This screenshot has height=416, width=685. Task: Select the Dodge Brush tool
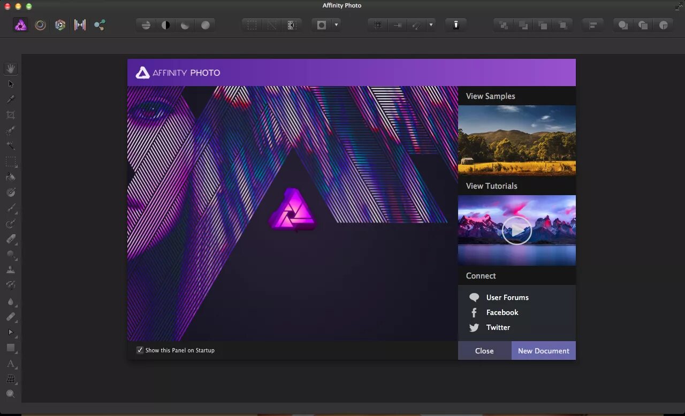coord(11,255)
